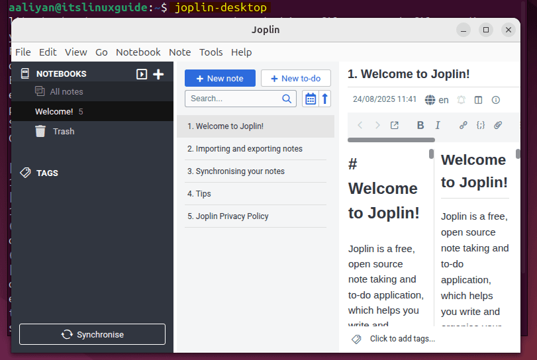
Task: Click the Italic formatting icon
Action: 438,125
